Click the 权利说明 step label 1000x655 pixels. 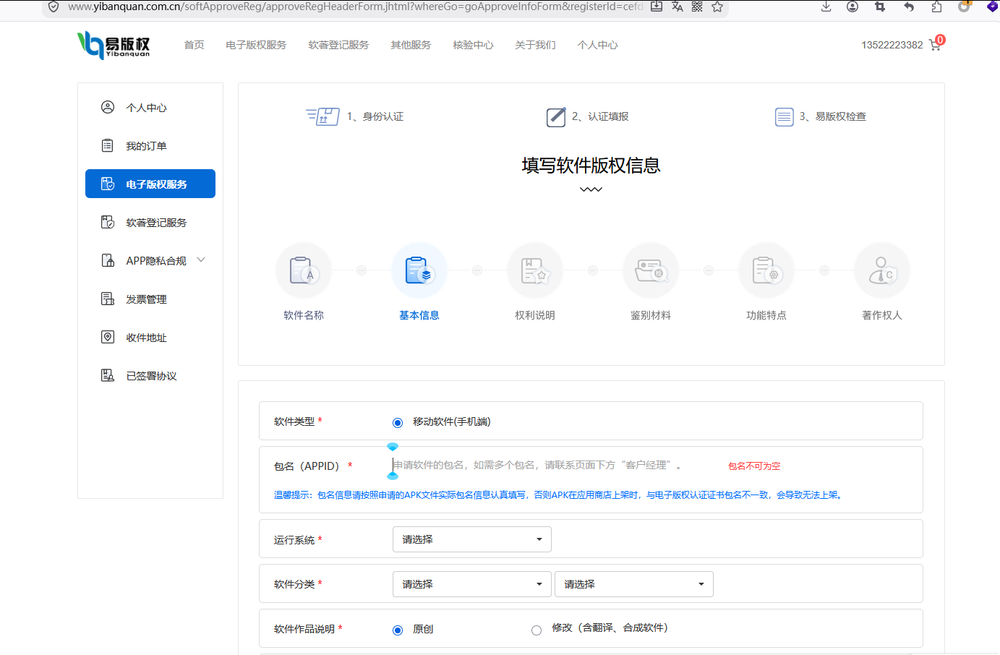coord(535,315)
